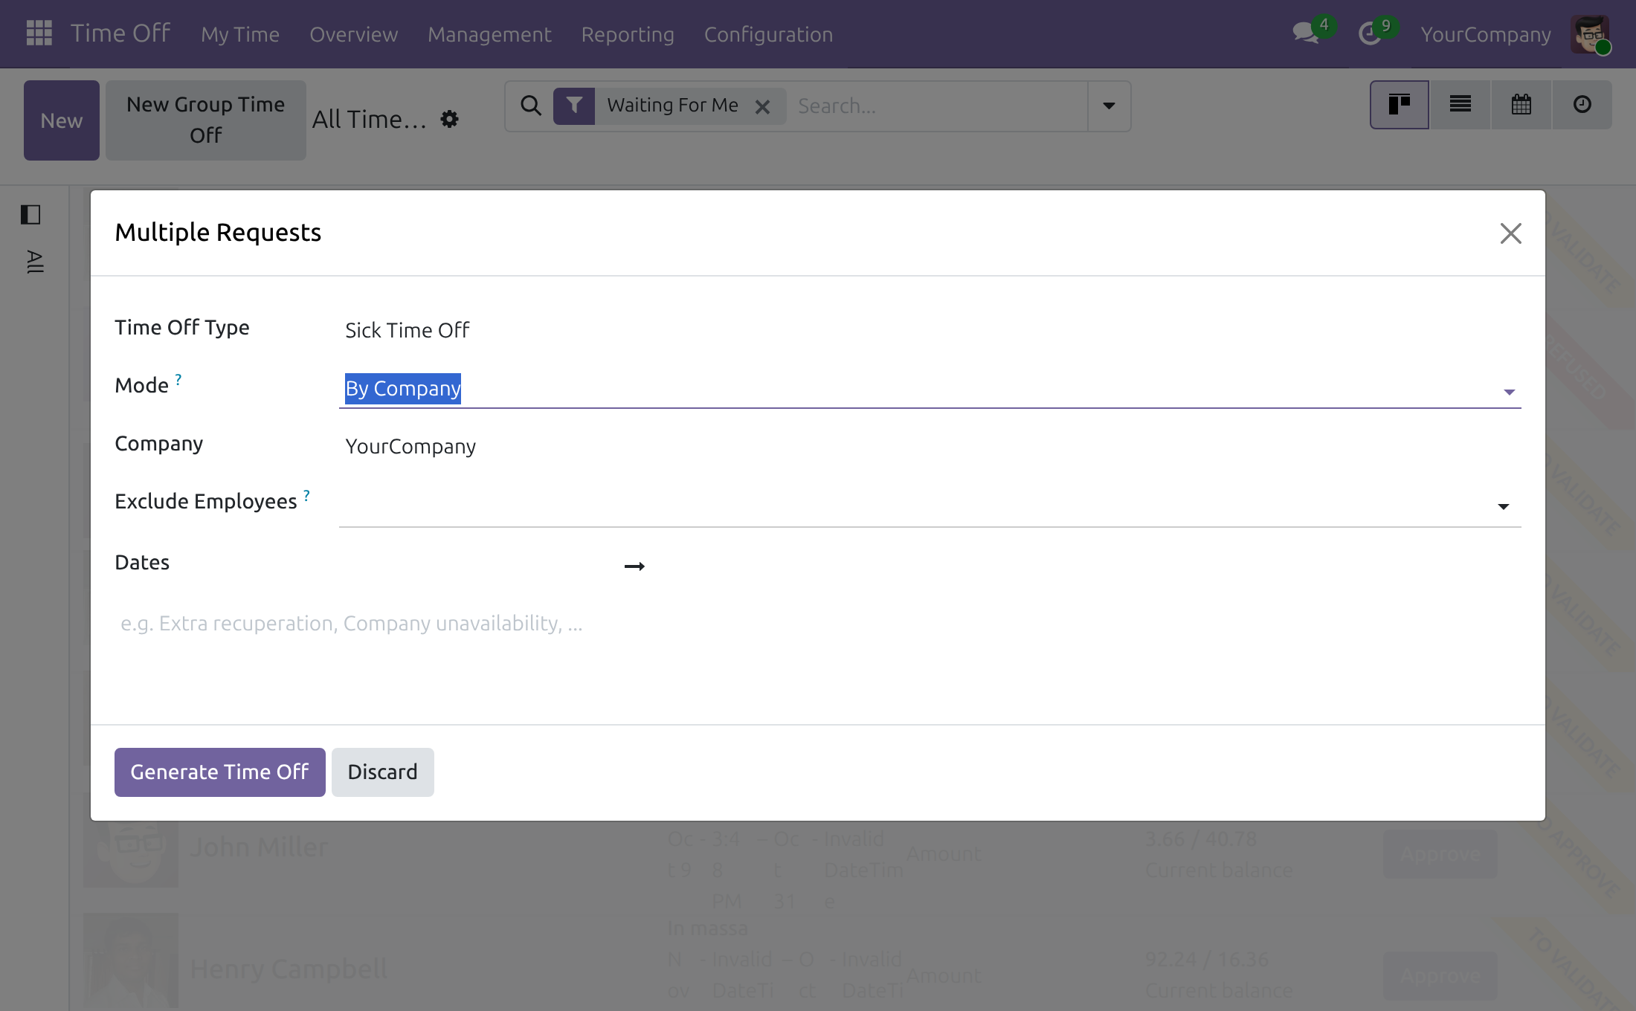Click the New button
Image resolution: width=1636 pixels, height=1011 pixels.
62,120
